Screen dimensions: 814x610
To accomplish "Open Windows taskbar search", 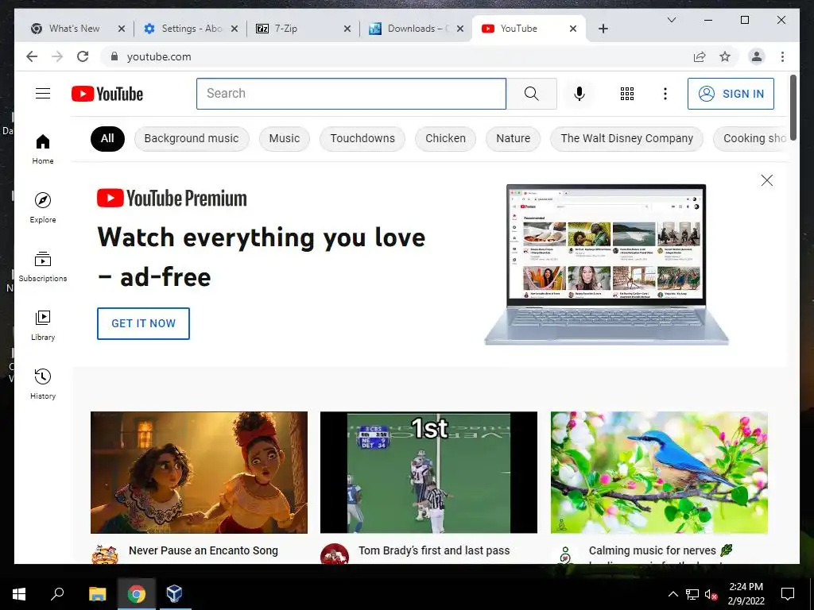I will pyautogui.click(x=56, y=594).
